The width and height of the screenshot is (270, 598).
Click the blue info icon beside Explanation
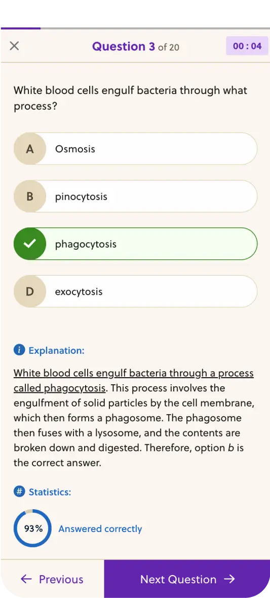[x=19, y=350]
